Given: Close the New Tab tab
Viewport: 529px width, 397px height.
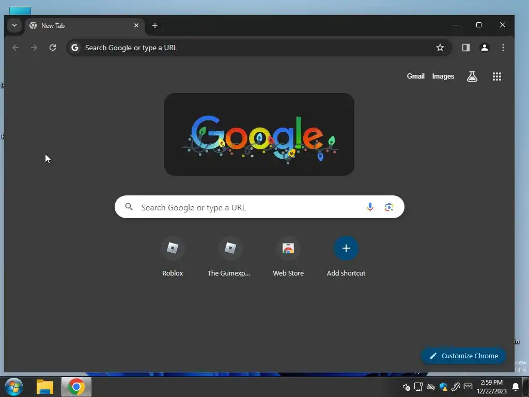Looking at the screenshot, I should coord(136,26).
